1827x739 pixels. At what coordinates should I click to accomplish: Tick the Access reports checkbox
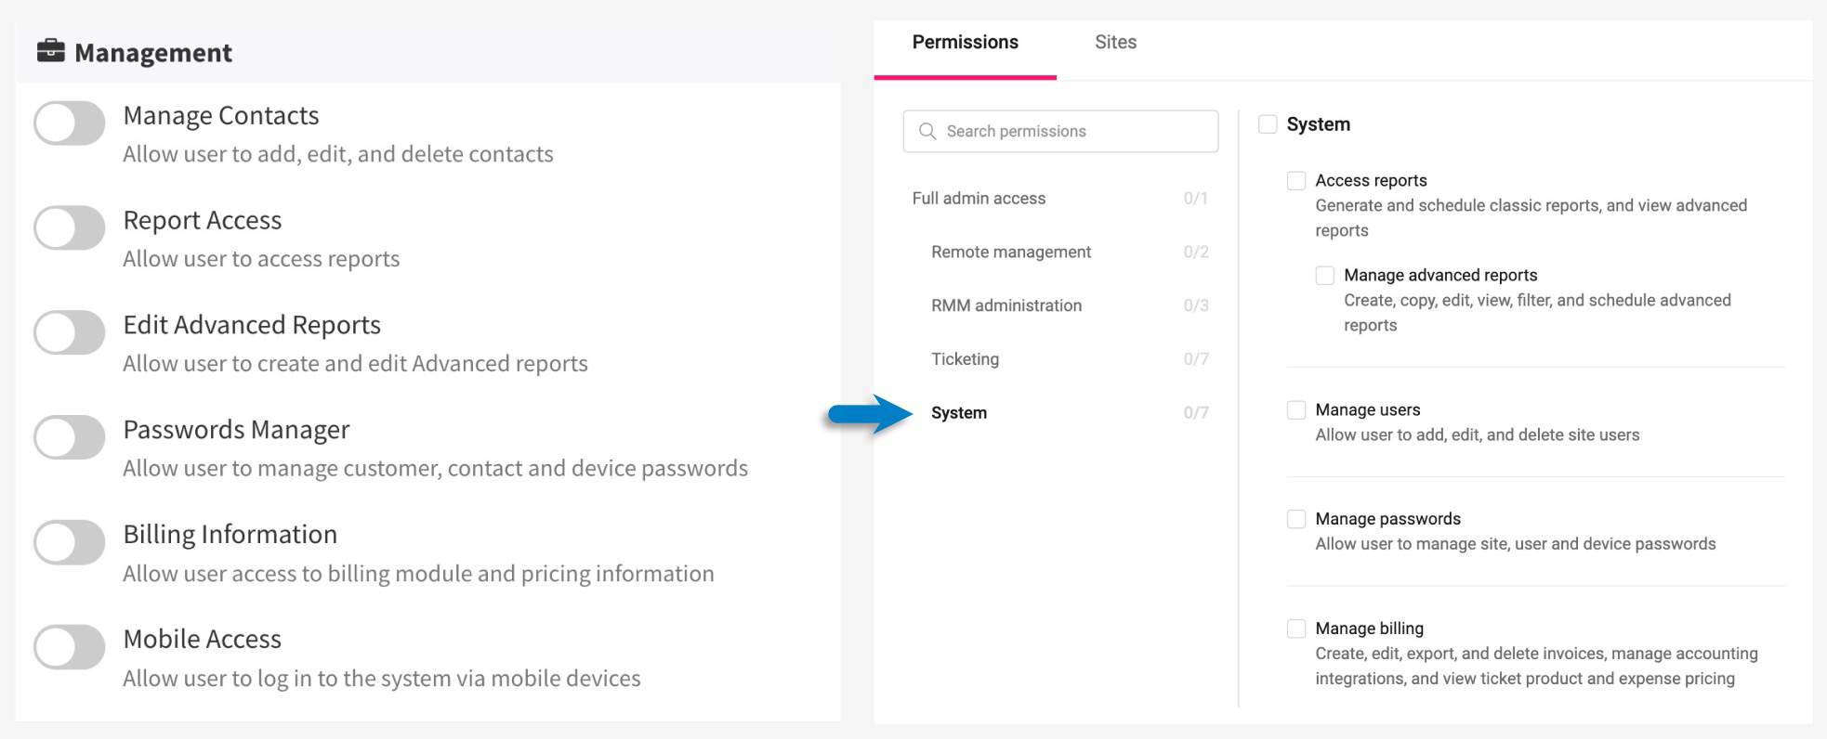[1296, 180]
